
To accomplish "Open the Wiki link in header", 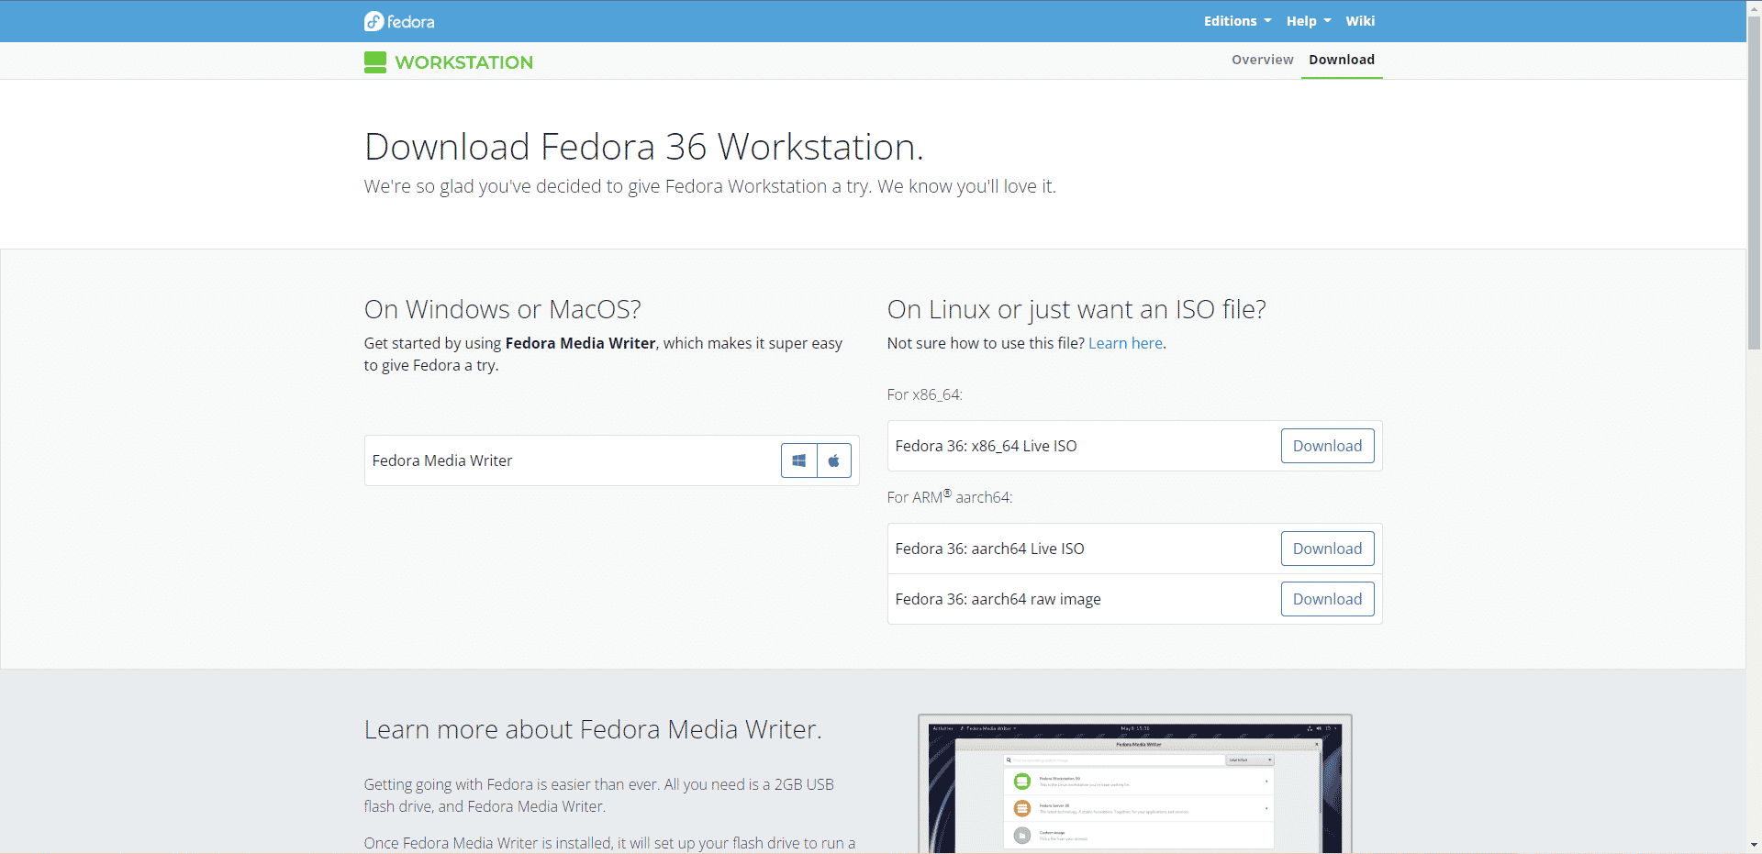I will click(1360, 21).
